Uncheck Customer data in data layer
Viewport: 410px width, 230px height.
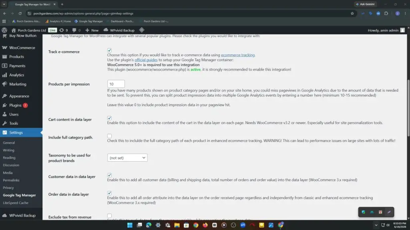(x=109, y=175)
